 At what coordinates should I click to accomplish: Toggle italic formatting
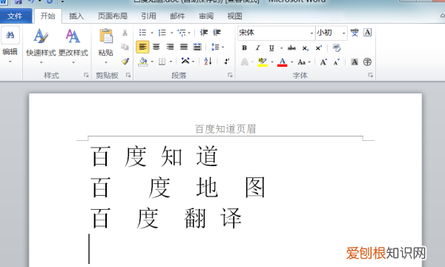point(257,48)
